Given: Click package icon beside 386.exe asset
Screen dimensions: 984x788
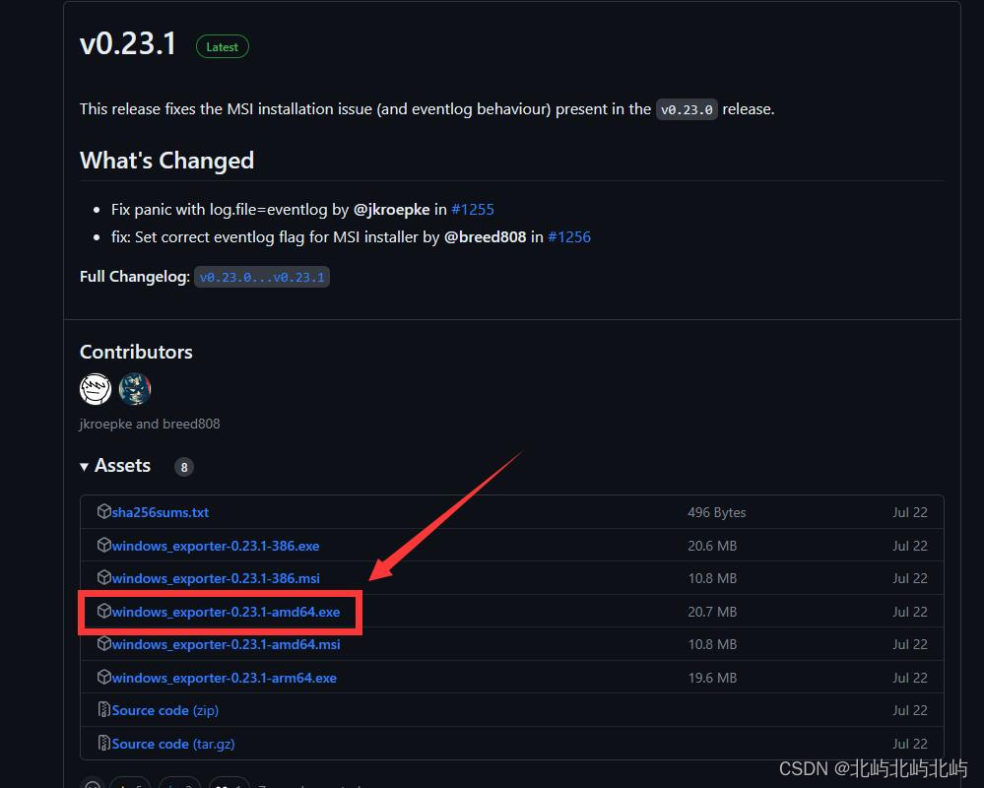Looking at the screenshot, I should 104,545.
